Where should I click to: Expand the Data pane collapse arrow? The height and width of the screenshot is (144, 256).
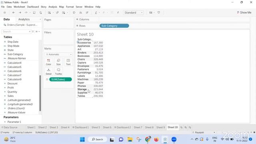(40, 19)
